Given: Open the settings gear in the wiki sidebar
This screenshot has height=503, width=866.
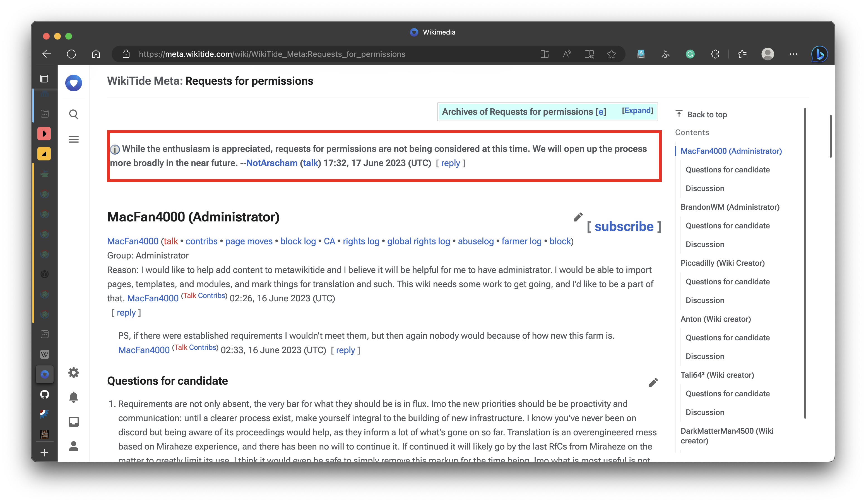Looking at the screenshot, I should point(74,373).
